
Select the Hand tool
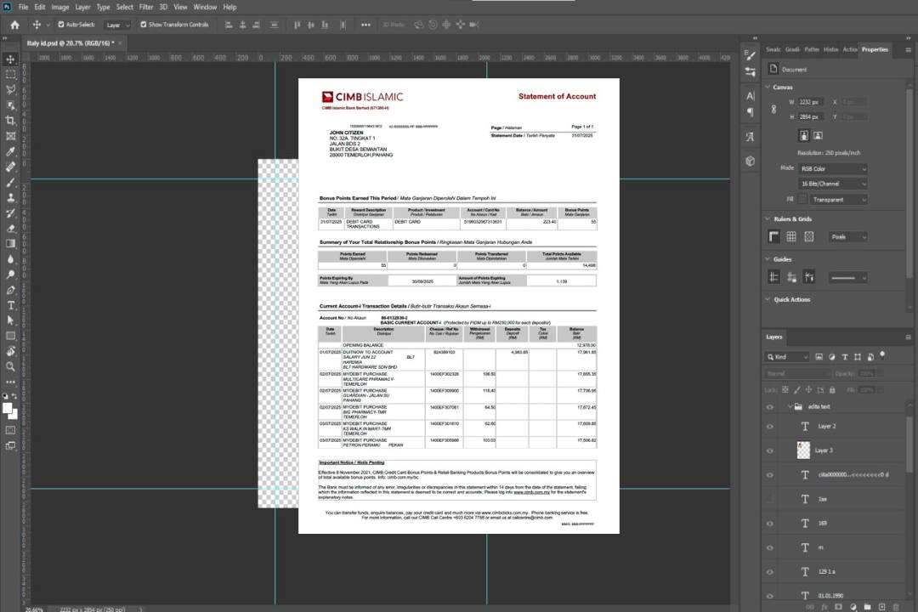coord(10,351)
